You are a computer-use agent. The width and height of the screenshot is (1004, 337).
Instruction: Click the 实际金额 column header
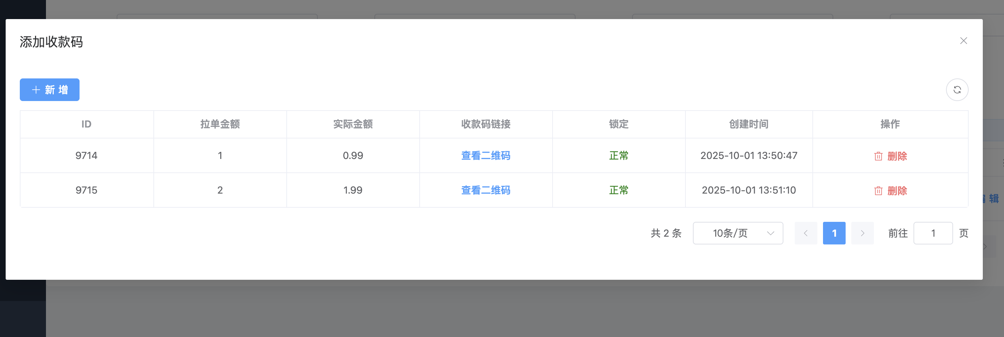point(353,124)
